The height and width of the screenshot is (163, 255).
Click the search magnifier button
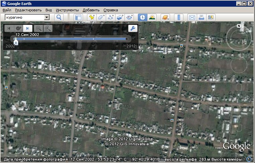point(59,17)
